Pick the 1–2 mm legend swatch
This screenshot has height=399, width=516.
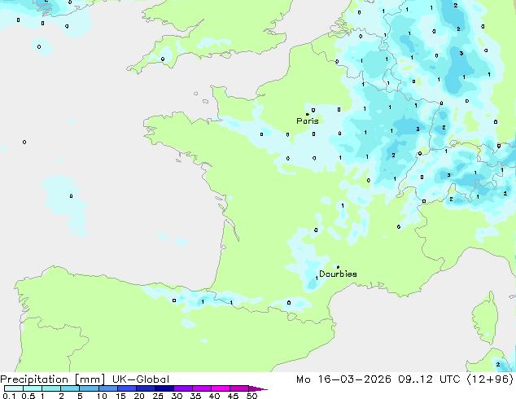51,388
